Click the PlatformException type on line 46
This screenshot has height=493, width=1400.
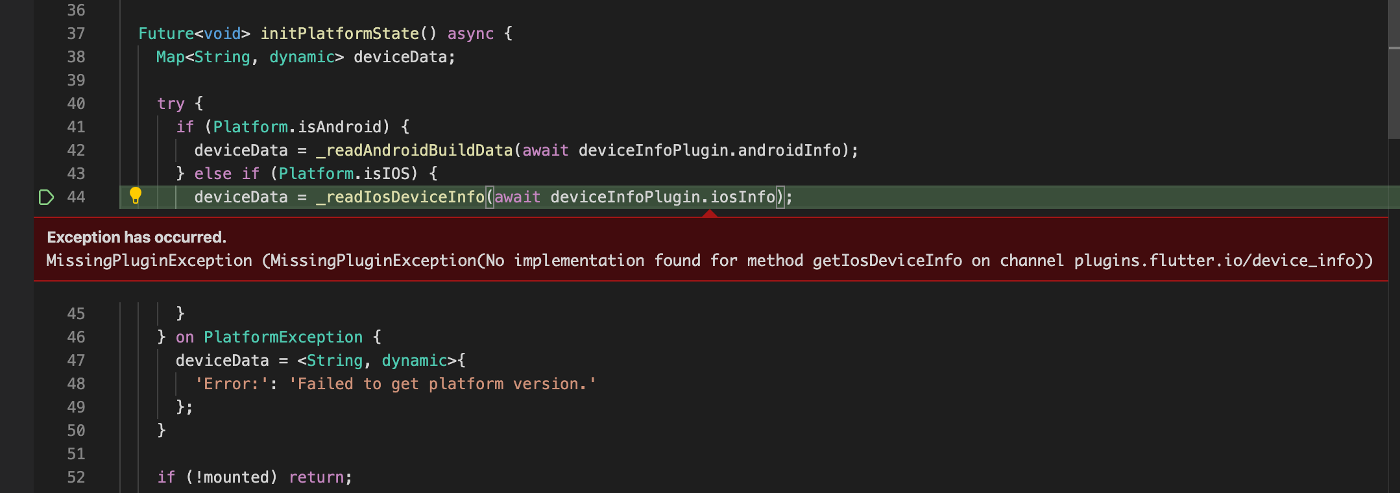coord(283,337)
